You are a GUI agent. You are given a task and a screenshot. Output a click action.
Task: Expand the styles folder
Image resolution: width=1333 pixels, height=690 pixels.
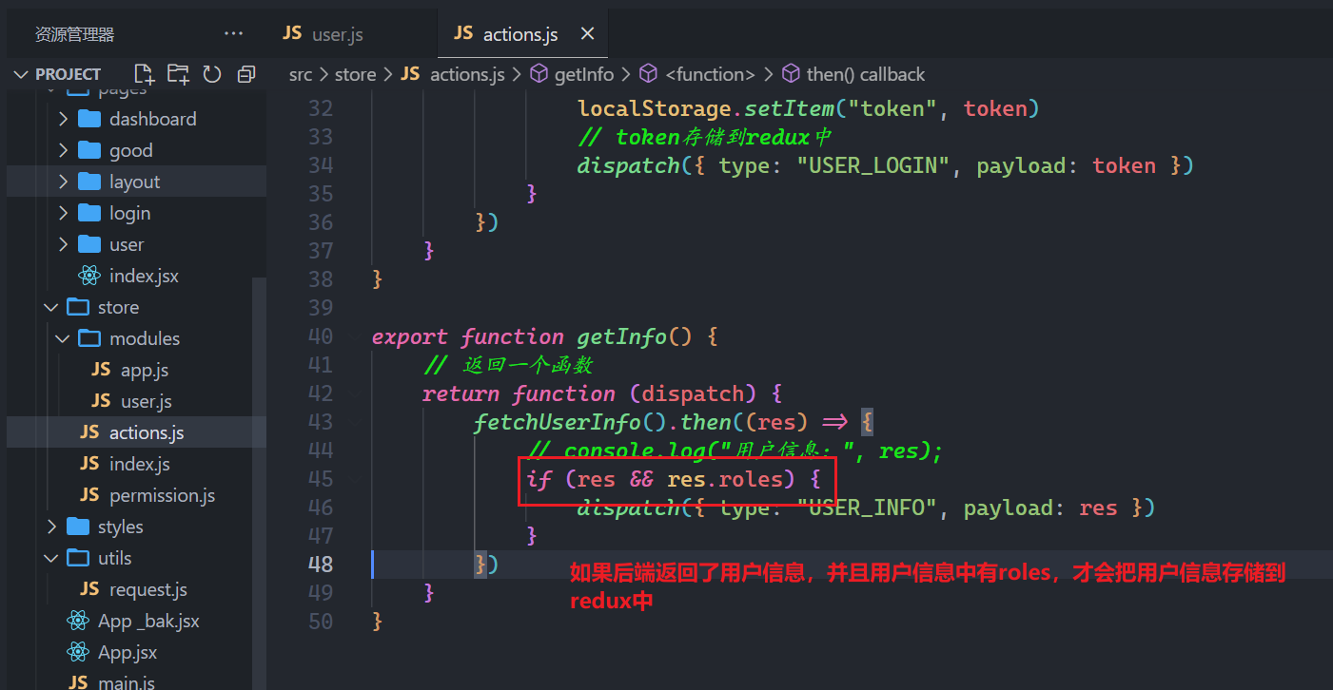[x=51, y=527]
